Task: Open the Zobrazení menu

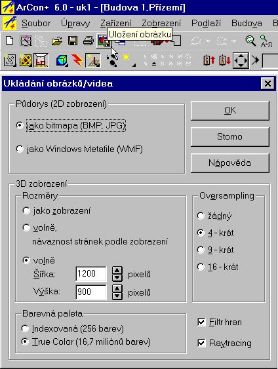Action: (x=161, y=23)
